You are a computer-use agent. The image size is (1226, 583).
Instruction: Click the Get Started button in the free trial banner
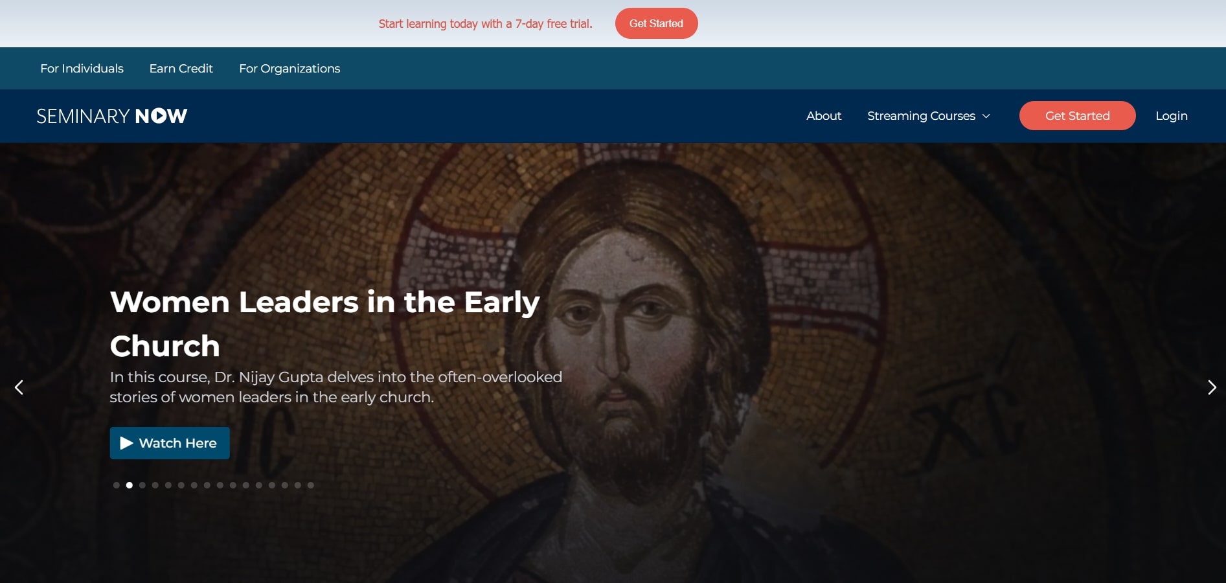point(656,23)
